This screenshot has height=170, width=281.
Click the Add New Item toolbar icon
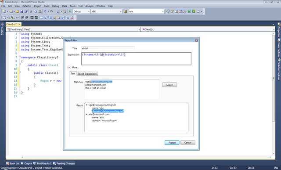click(x=11, y=11)
